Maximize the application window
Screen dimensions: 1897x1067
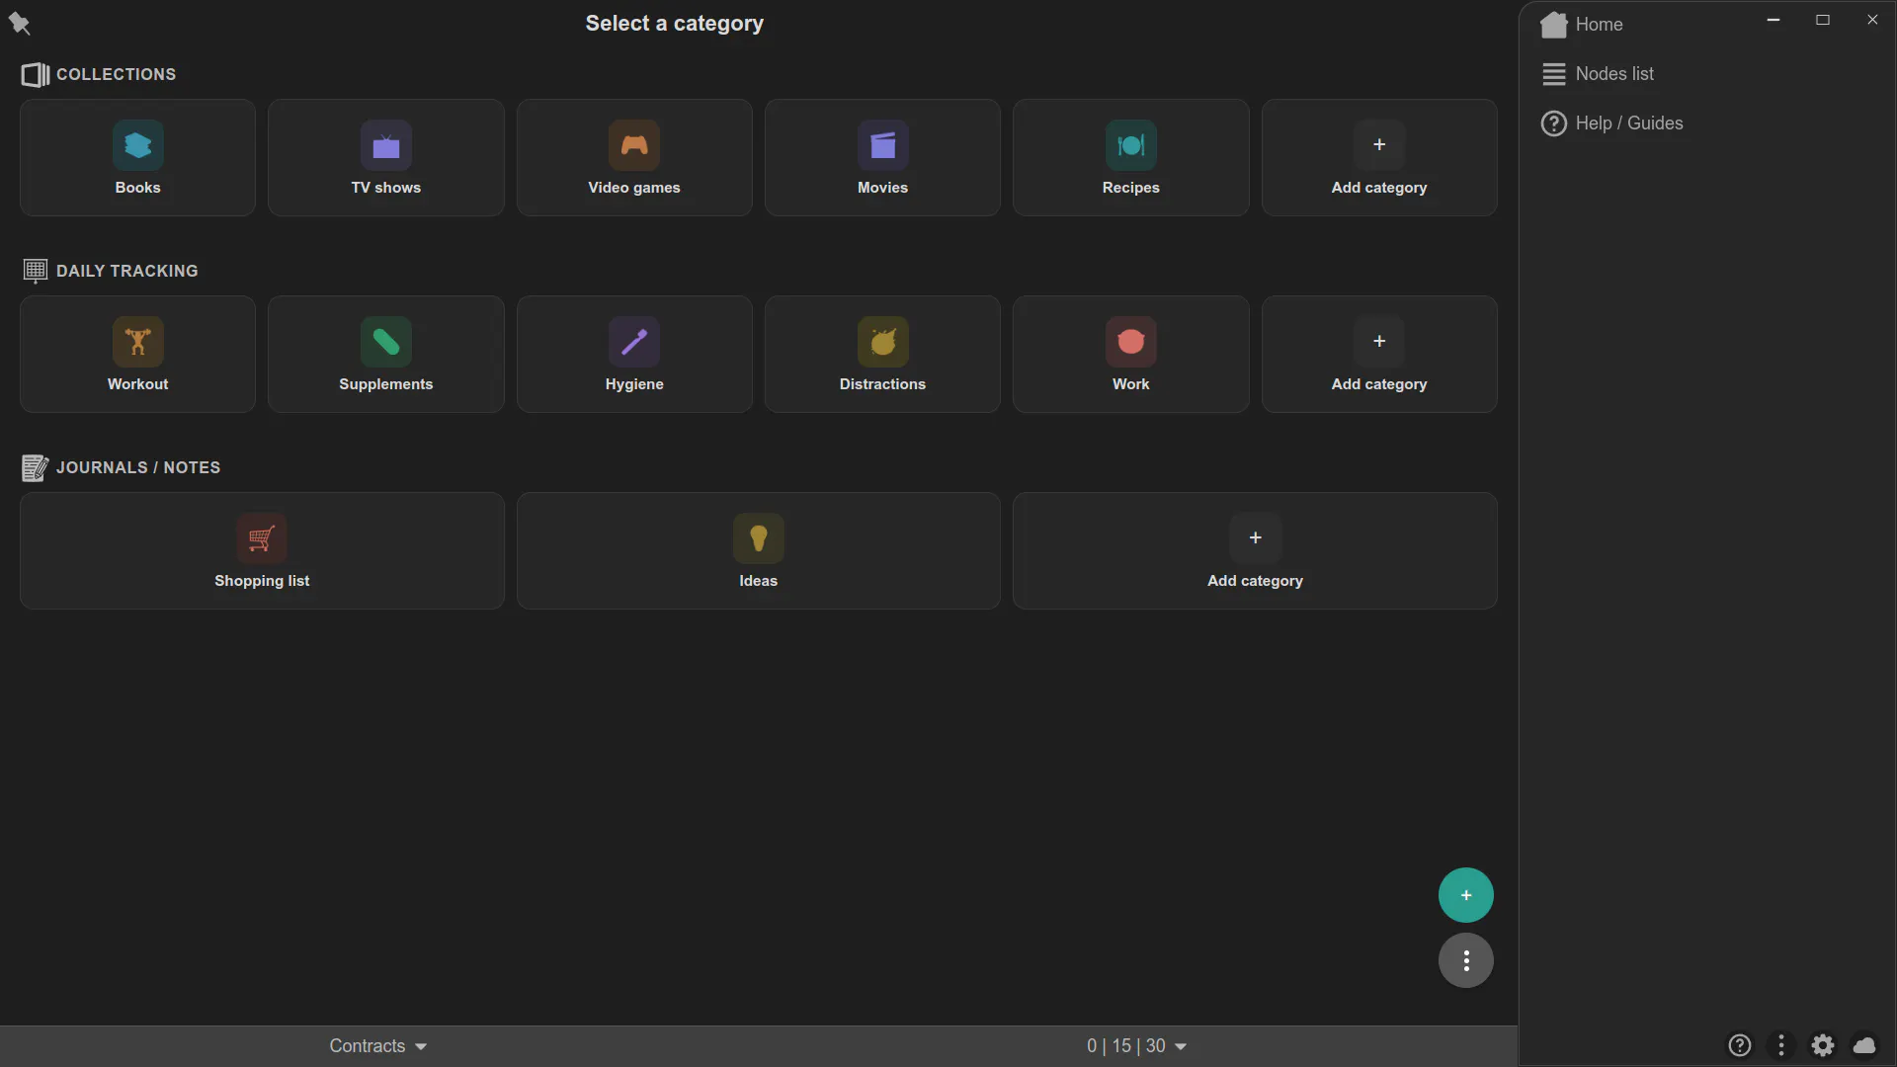click(1822, 20)
